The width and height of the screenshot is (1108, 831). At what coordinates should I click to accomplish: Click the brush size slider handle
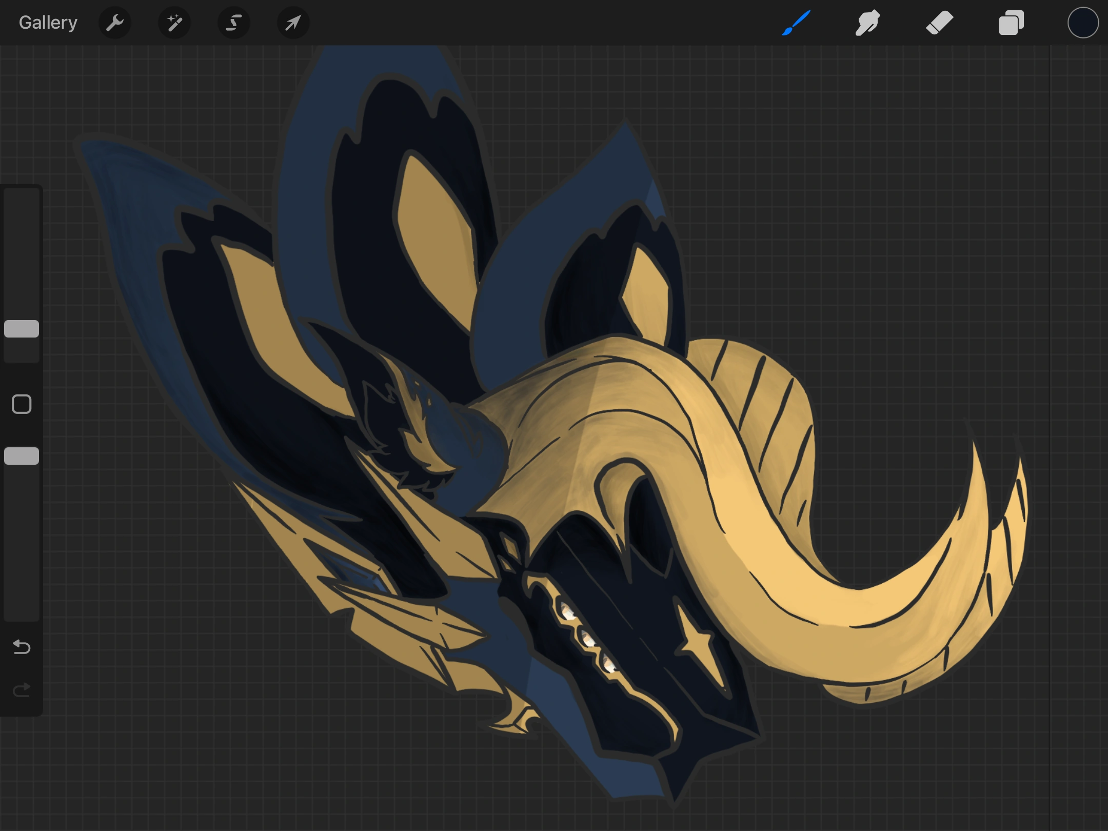(22, 329)
